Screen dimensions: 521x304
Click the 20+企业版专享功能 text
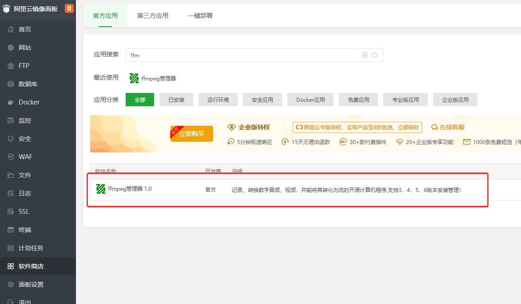click(430, 142)
